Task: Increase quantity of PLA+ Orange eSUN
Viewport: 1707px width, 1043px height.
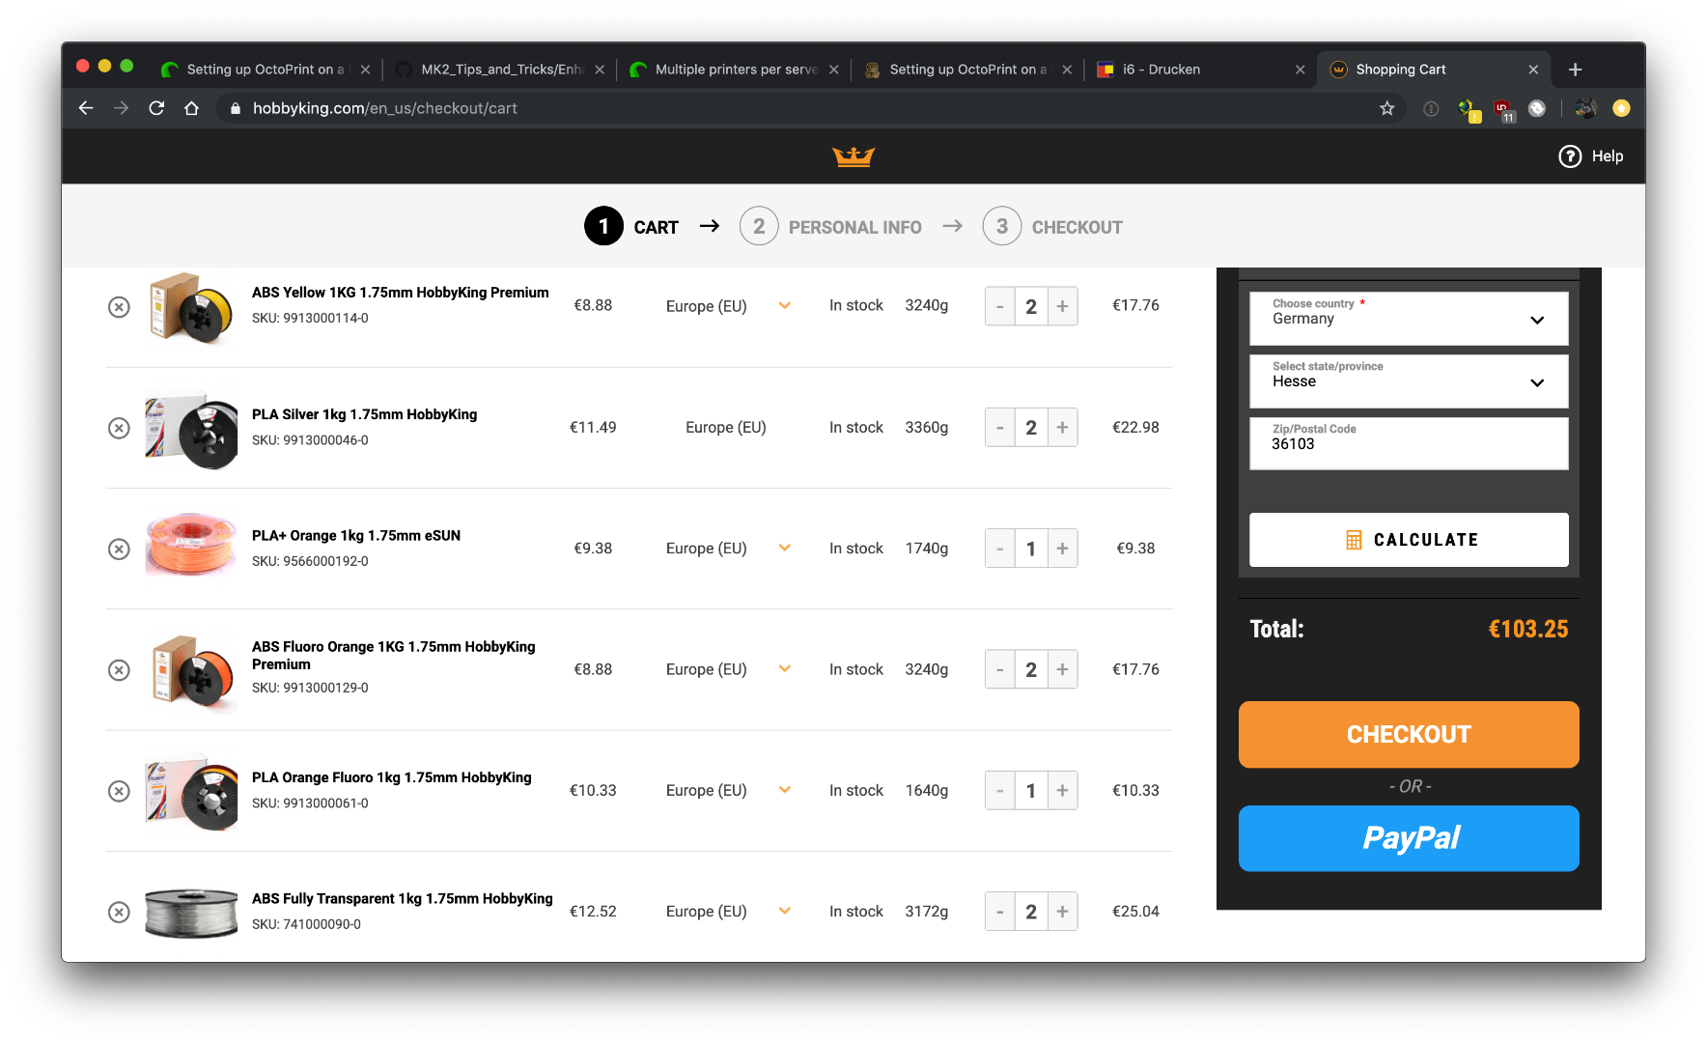Action: (1062, 549)
